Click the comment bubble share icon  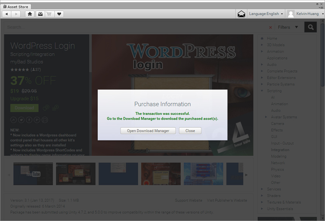tap(45, 120)
